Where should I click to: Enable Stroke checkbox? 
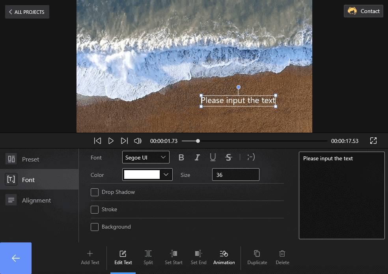(95, 209)
